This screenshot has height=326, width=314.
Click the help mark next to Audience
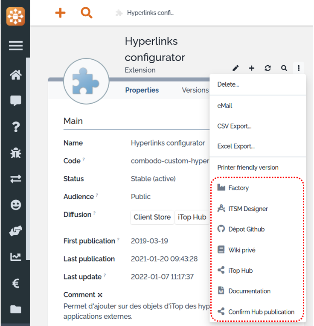(x=97, y=195)
